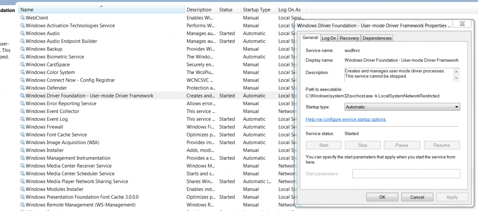Click 'Shares Win...' description cell
The height and width of the screenshot is (211, 478).
200,182
